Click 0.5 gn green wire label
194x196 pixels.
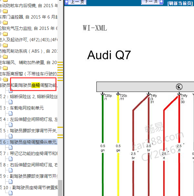click(x=103, y=148)
